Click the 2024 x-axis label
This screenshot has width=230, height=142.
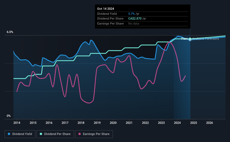pos(177,123)
